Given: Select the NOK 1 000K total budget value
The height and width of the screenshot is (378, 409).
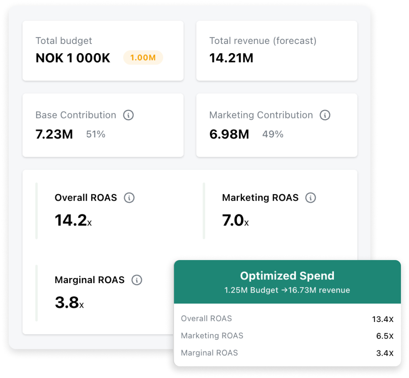Looking at the screenshot, I should [x=73, y=58].
